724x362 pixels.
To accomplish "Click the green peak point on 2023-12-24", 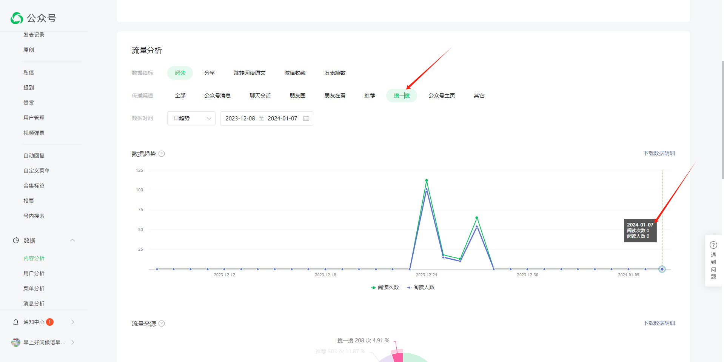I will (x=427, y=180).
